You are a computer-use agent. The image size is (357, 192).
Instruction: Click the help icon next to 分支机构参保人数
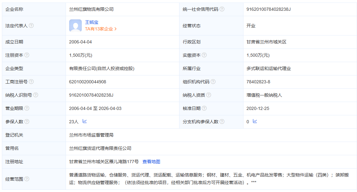pyautogui.click(x=222, y=121)
